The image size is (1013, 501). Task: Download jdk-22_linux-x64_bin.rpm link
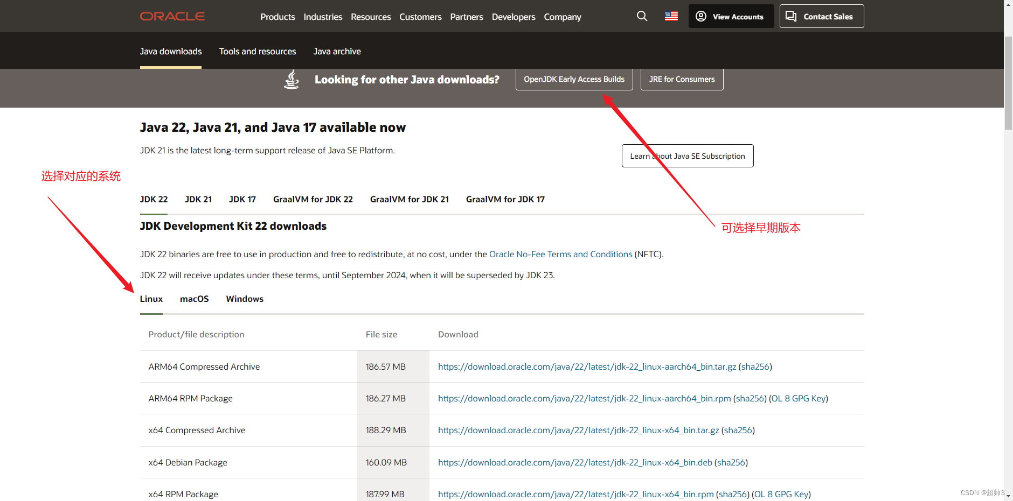[576, 494]
